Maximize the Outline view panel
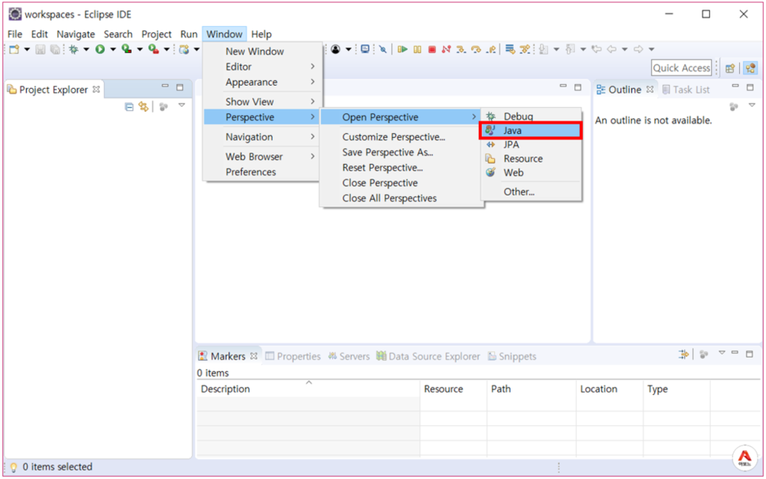Image resolution: width=766 pixels, height=479 pixels. coord(750,87)
